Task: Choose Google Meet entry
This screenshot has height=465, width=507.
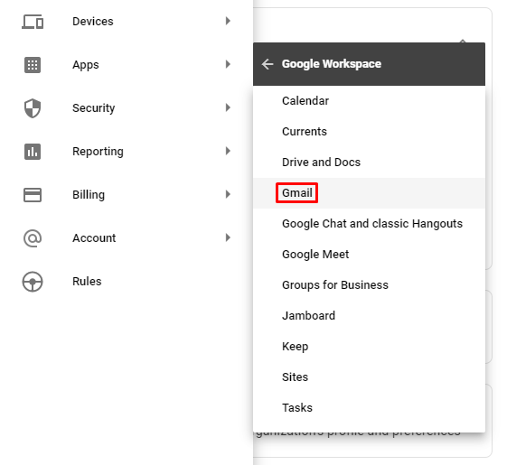Action: point(369,255)
